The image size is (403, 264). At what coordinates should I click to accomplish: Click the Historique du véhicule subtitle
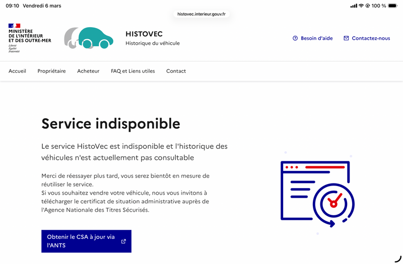153,43
